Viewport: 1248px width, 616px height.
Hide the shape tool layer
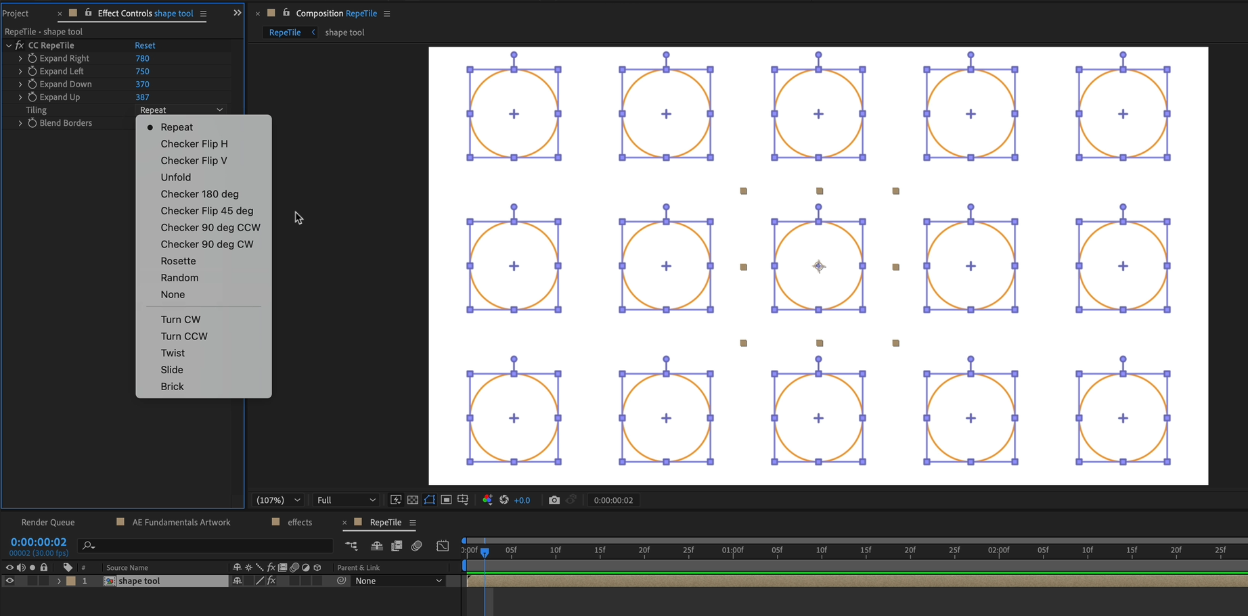pyautogui.click(x=9, y=580)
